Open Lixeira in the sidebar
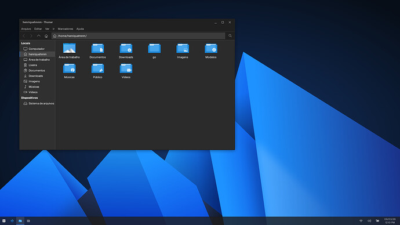 (37, 65)
